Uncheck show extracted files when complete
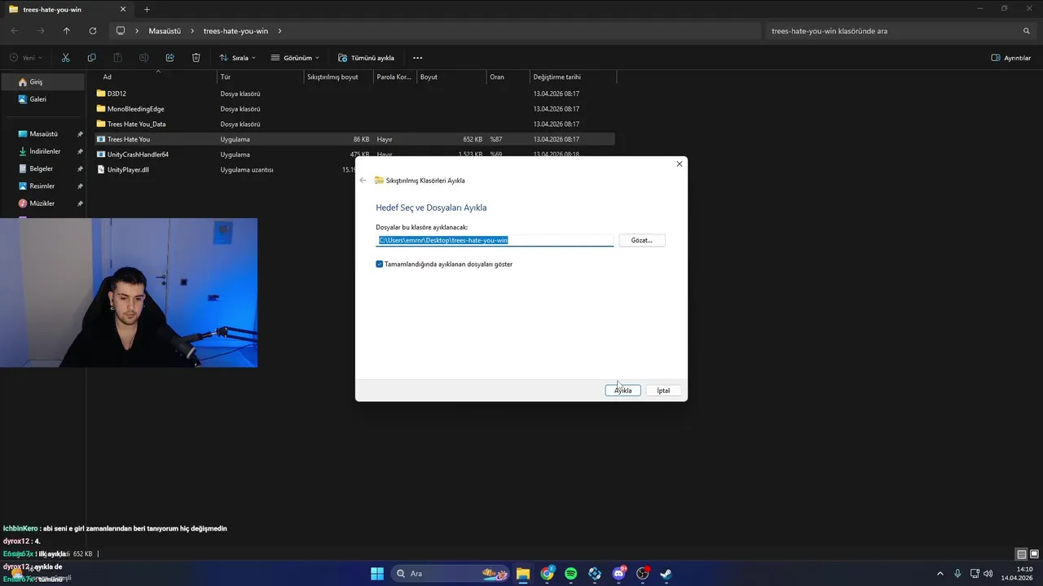1043x586 pixels. [380, 264]
